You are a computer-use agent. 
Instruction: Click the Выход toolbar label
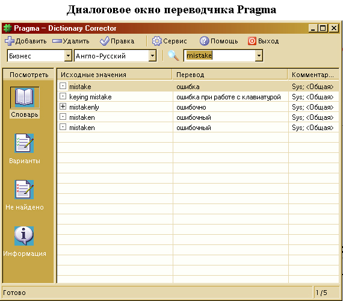click(x=268, y=41)
